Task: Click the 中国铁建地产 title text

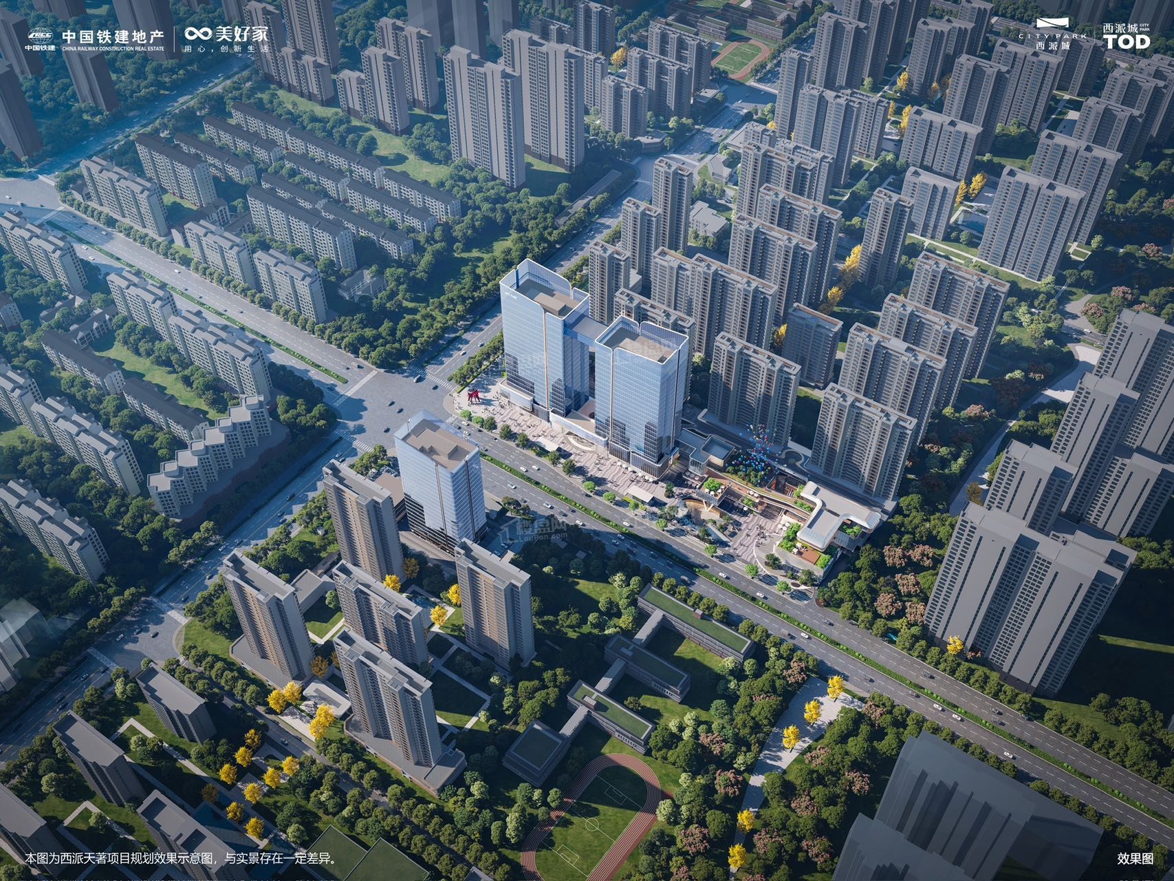Action: (113, 36)
